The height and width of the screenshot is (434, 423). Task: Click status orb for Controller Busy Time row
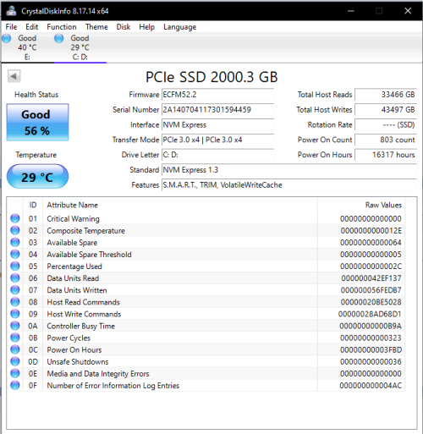pyautogui.click(x=15, y=326)
